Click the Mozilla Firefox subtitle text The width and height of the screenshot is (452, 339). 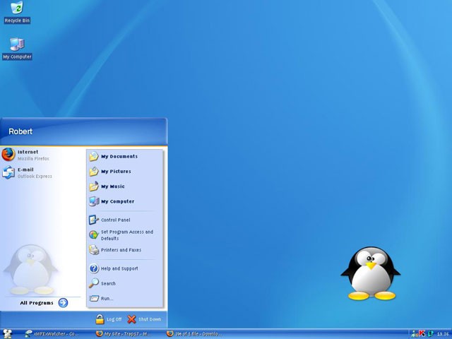point(33,158)
